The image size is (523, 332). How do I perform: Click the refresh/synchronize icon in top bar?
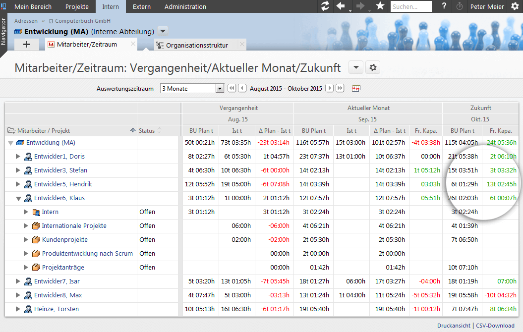point(325,6)
